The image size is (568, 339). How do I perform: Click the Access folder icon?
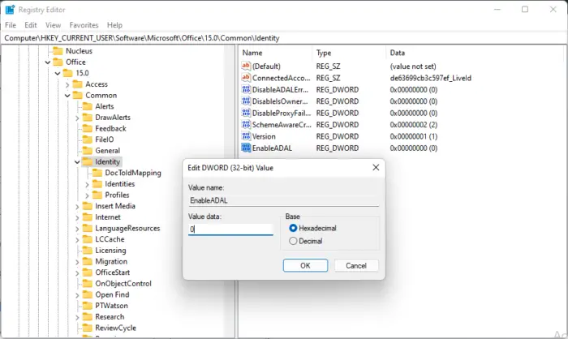78,84
